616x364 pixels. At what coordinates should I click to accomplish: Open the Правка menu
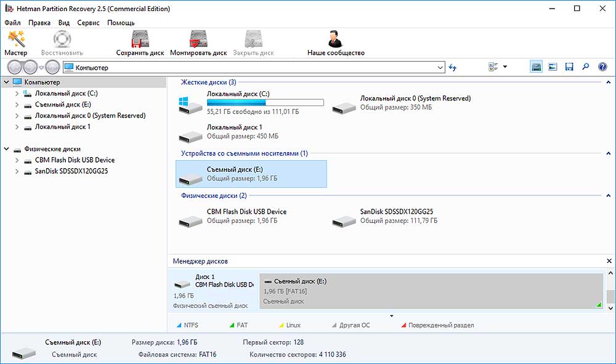tap(39, 23)
